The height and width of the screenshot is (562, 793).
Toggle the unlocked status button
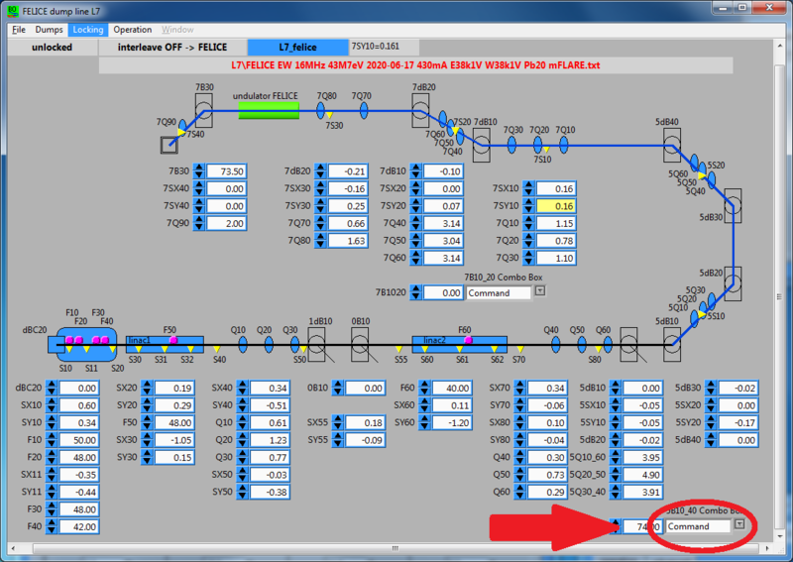tap(52, 47)
